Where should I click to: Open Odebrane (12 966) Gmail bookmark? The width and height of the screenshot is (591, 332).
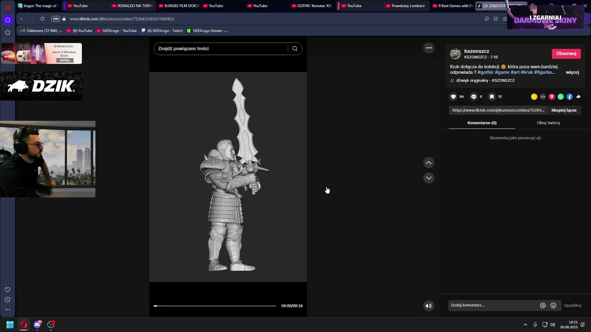[x=41, y=31]
